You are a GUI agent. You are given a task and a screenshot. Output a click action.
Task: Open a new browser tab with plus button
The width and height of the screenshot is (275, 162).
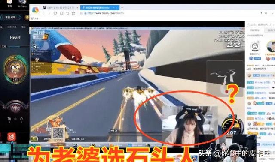[x=122, y=8]
